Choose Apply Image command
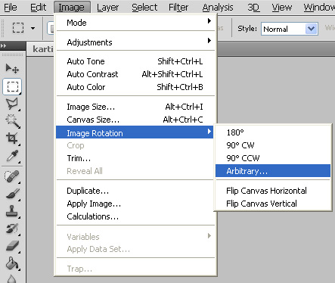Viewport: 335px width, 283px height. coord(135,204)
